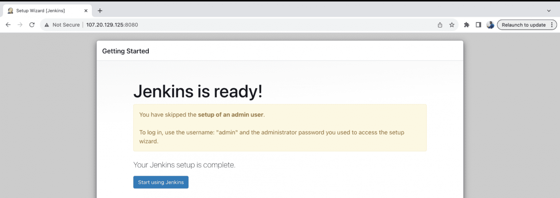Viewport: 560px width, 198px height.
Task: Expand the tab search chevron
Action: click(549, 11)
